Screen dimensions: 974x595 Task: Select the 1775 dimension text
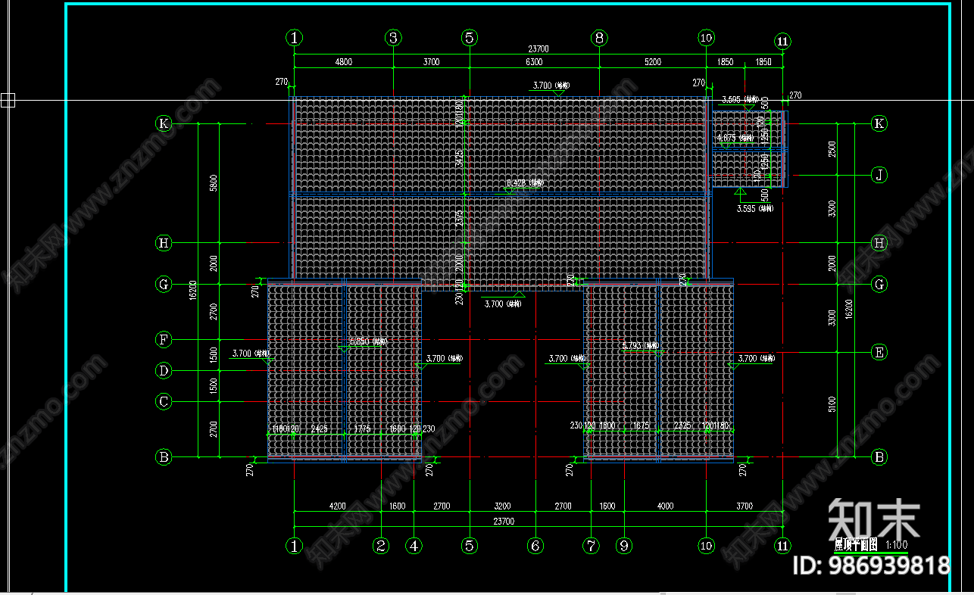362,428
